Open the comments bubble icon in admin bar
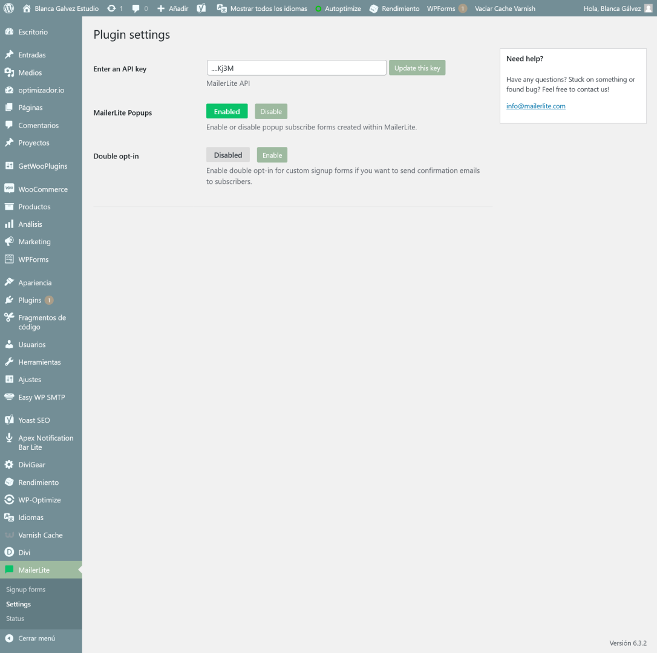 136,8
